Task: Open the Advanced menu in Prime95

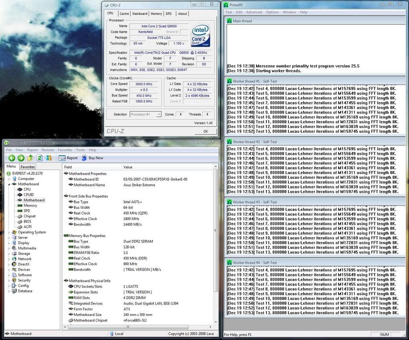Action: (254, 12)
